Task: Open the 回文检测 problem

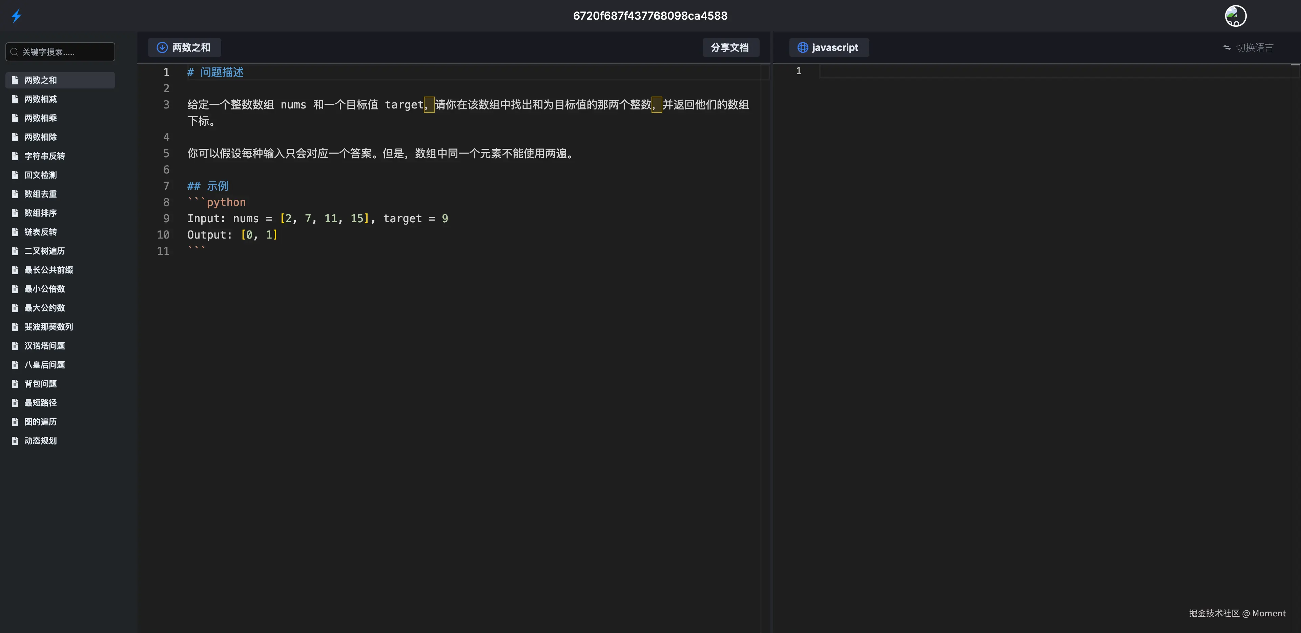Action: point(60,175)
